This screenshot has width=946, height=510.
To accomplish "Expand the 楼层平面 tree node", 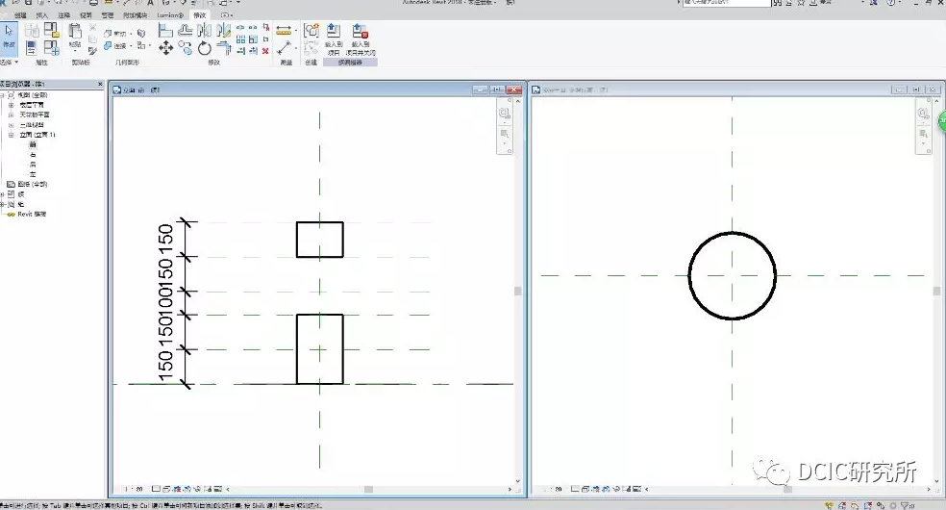I will (11, 105).
